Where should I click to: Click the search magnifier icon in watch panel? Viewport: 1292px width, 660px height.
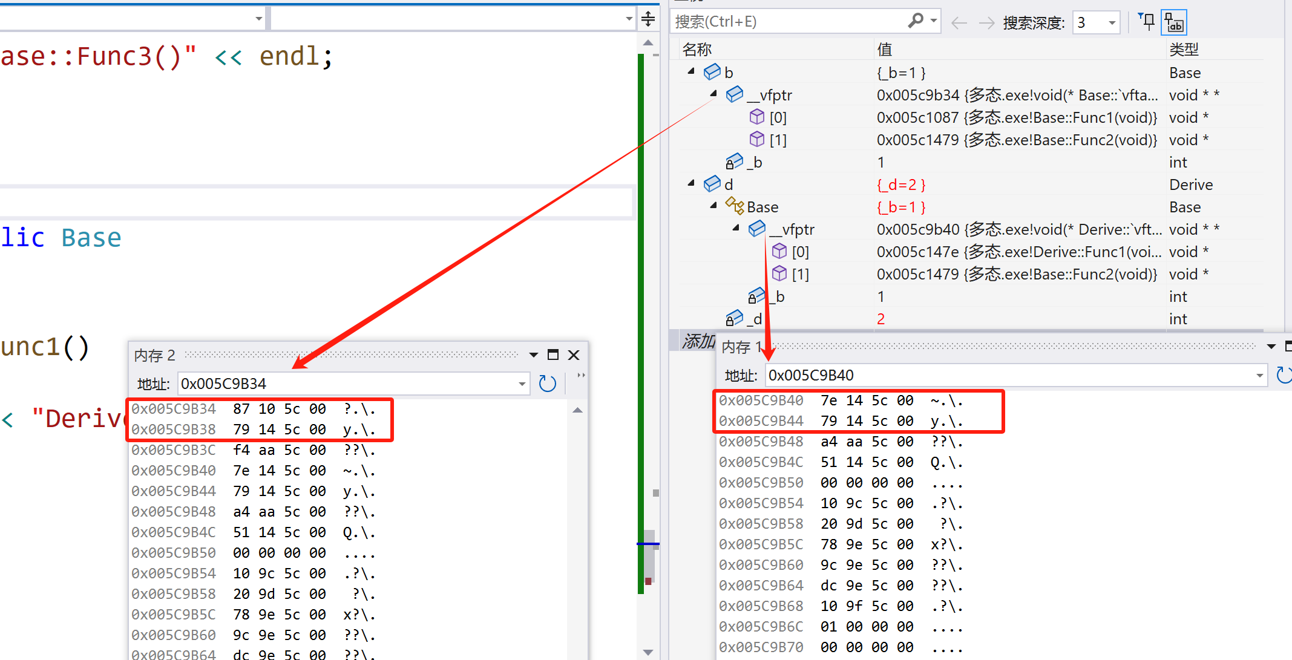tap(916, 21)
